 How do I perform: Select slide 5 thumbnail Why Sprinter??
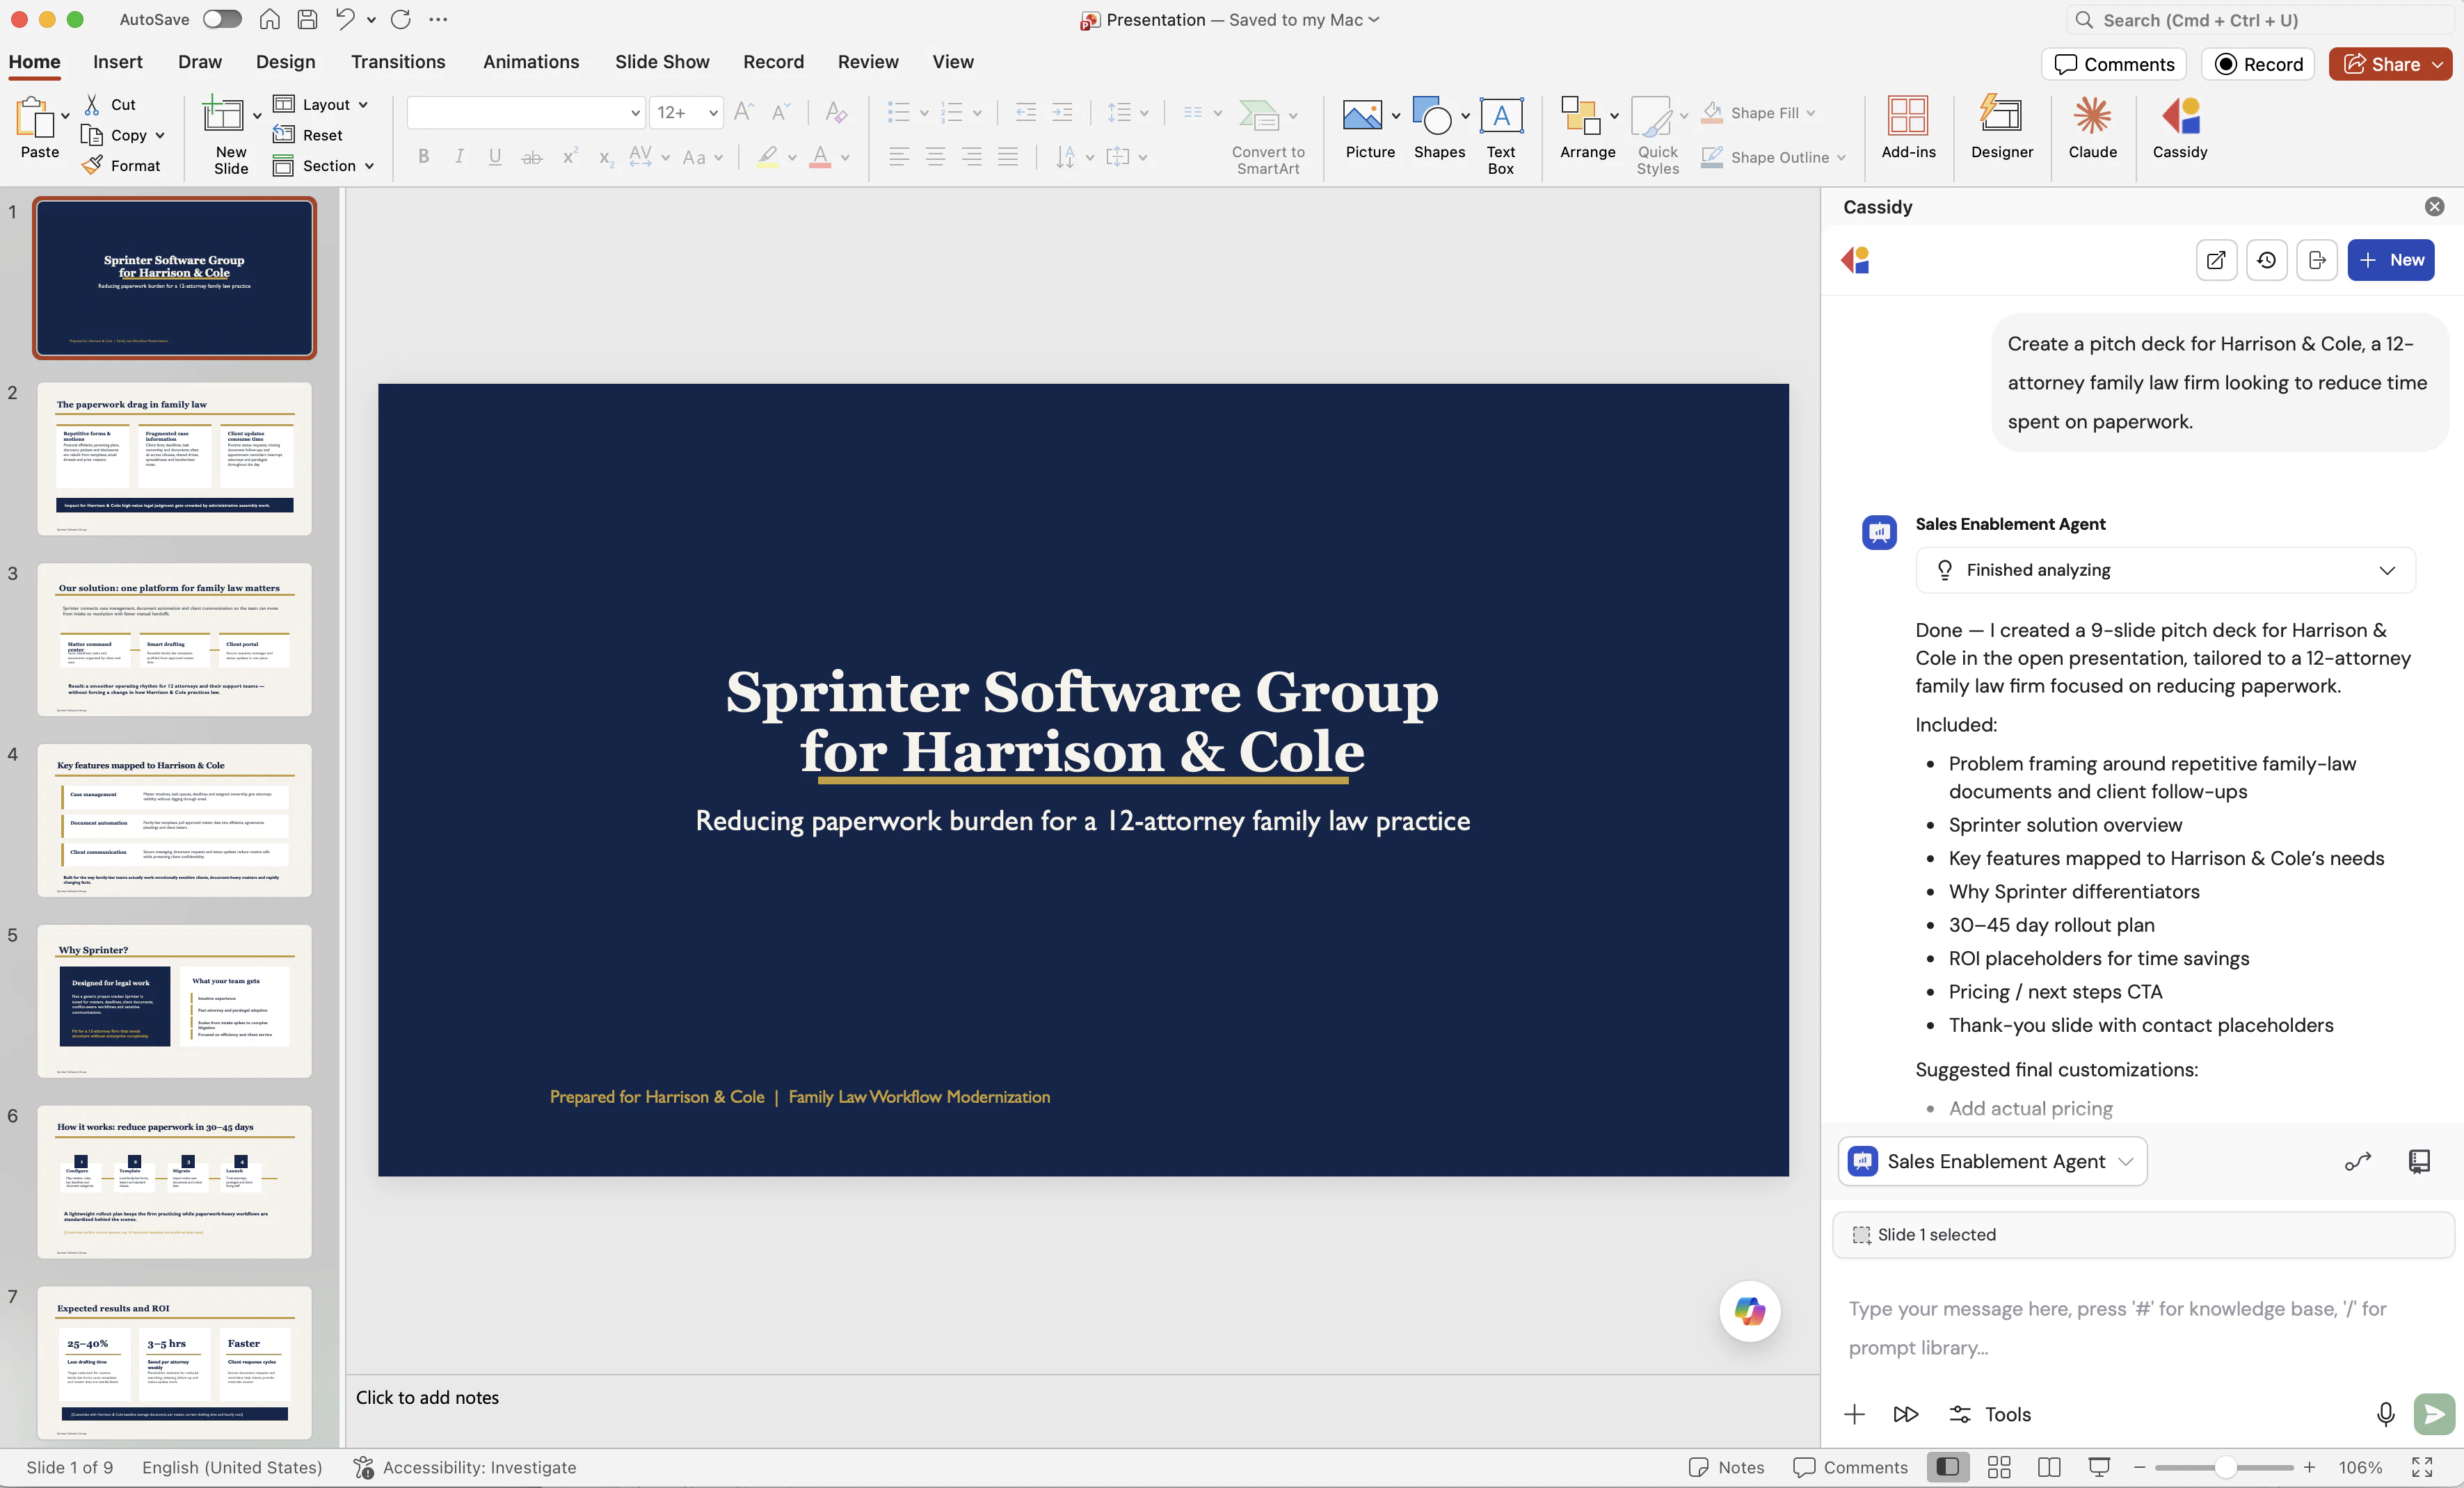coord(174,1001)
